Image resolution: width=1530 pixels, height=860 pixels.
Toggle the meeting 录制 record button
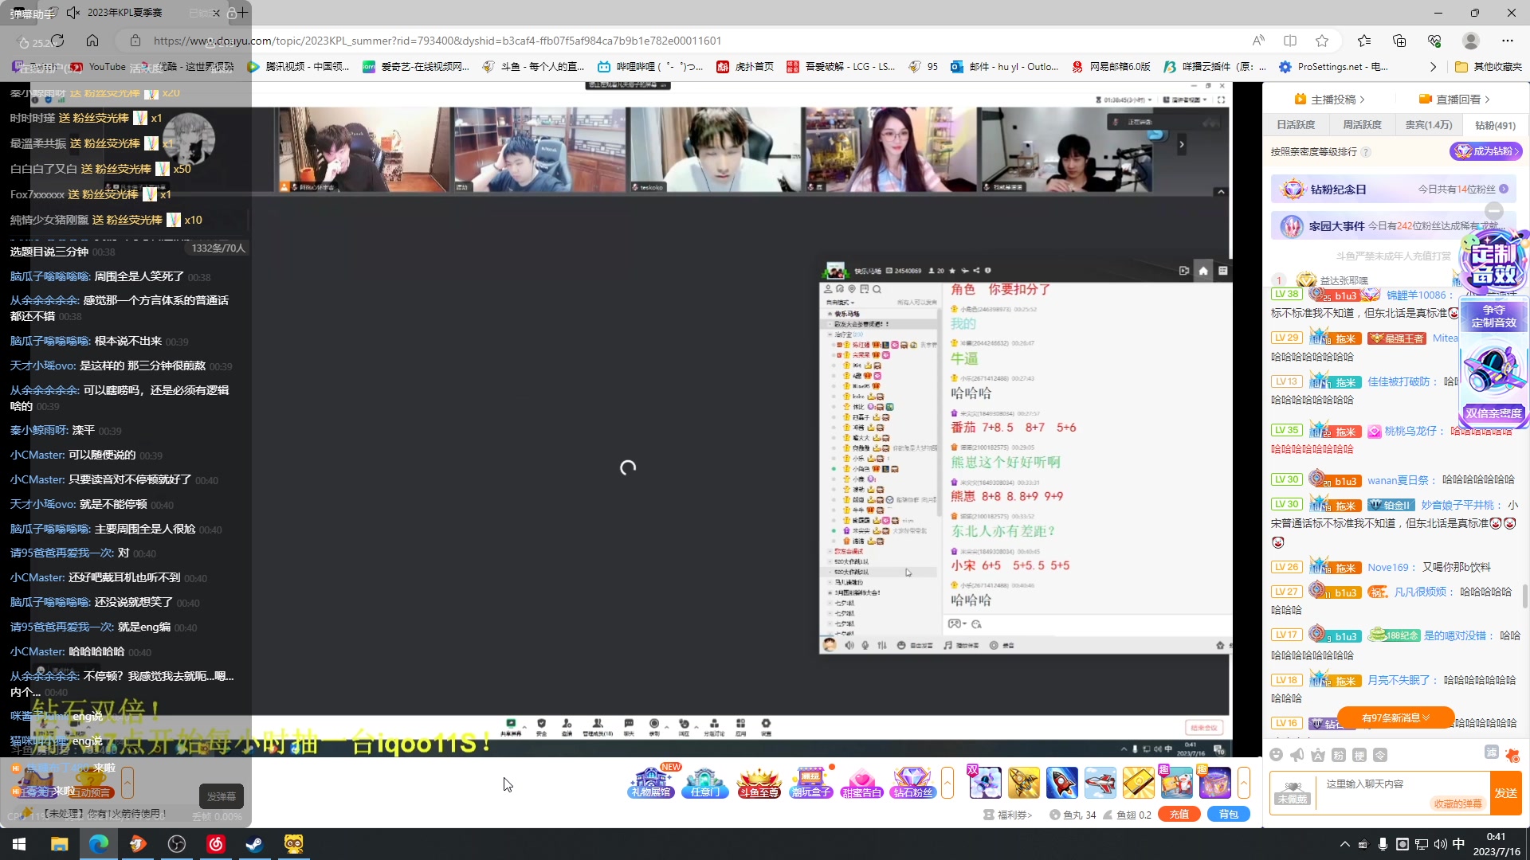coord(654,727)
